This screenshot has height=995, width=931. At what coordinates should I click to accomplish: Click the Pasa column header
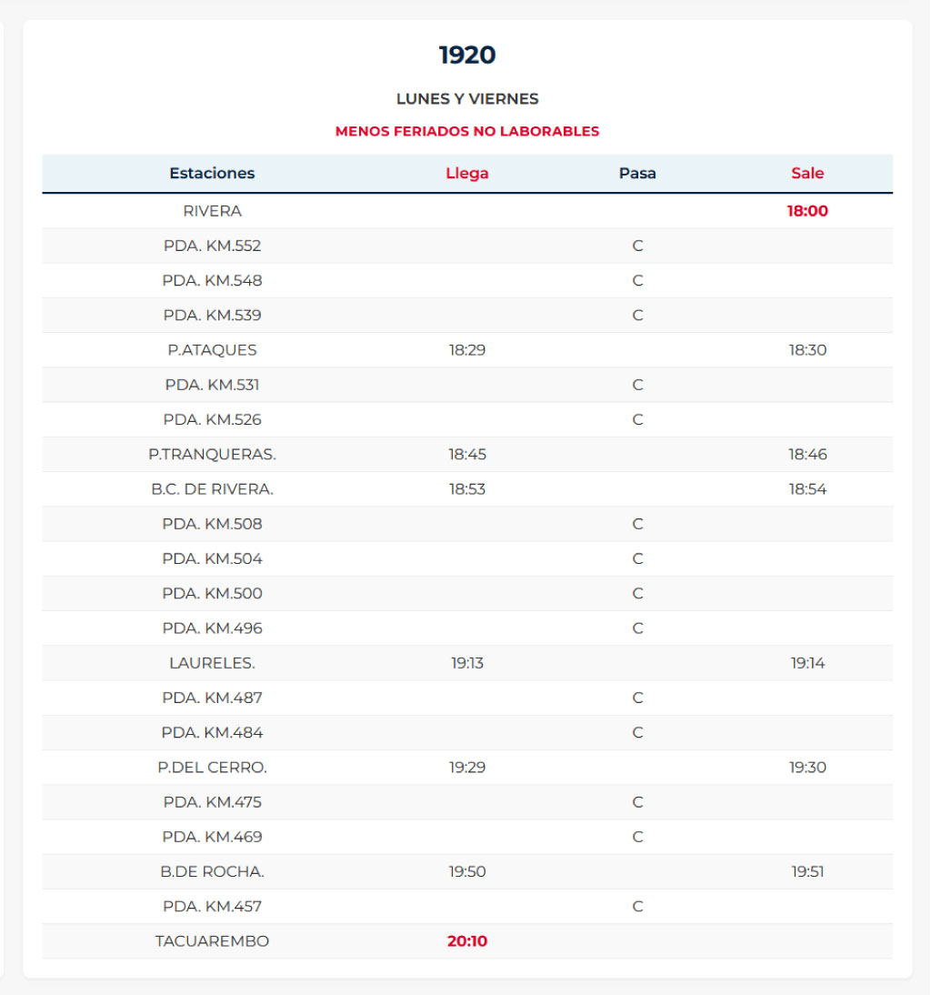pyautogui.click(x=637, y=174)
